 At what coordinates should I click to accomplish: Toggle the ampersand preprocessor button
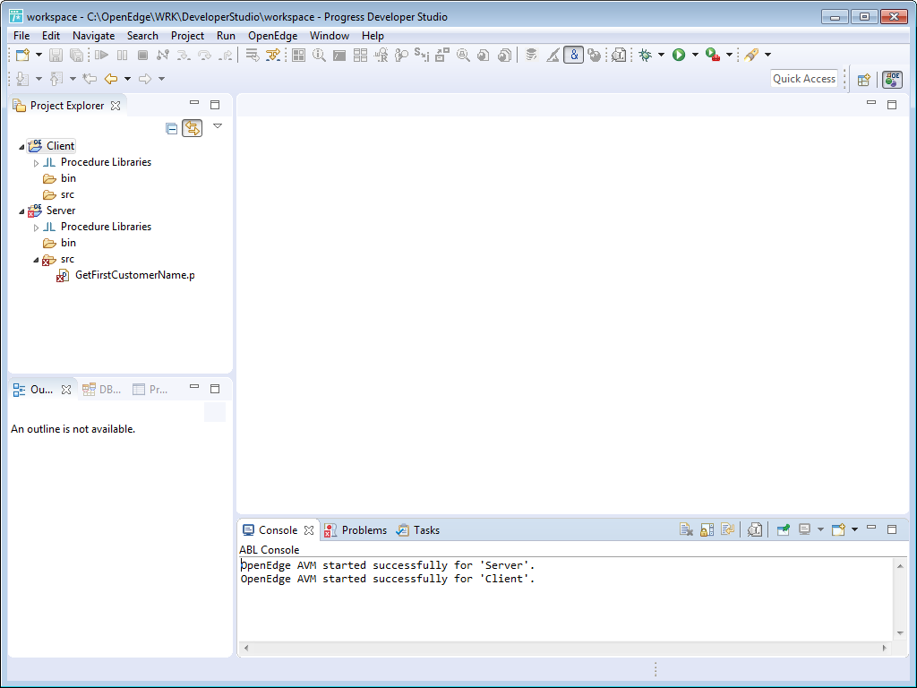[574, 55]
